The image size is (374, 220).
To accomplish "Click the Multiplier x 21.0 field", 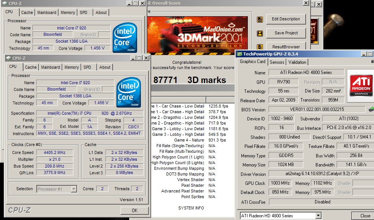I will coord(55,159).
